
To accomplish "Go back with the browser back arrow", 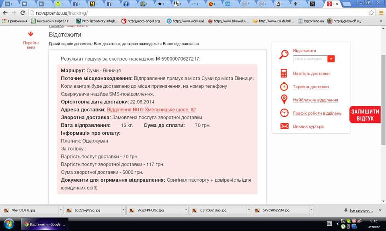I will tap(5, 13).
